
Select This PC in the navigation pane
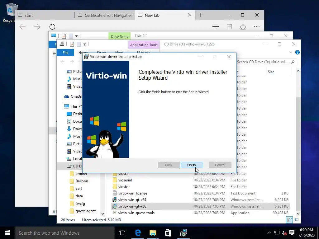73,106
